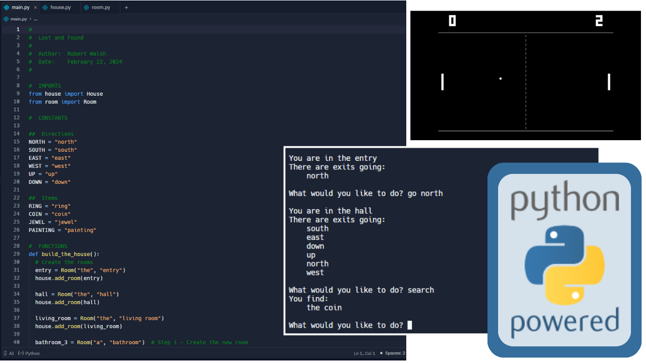
Task: Close the main.py editor tab
Action: (x=35, y=8)
